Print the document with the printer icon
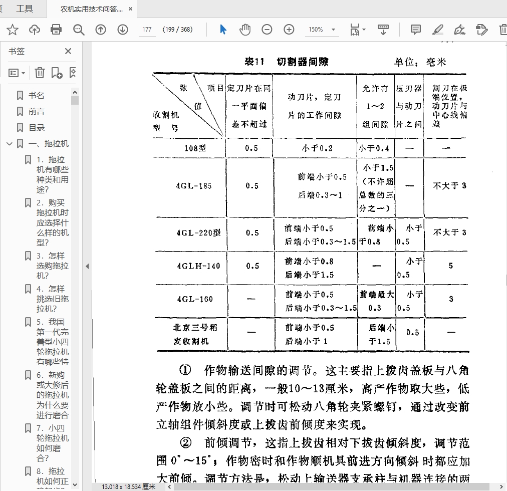The width and height of the screenshot is (507, 491). tap(56, 30)
